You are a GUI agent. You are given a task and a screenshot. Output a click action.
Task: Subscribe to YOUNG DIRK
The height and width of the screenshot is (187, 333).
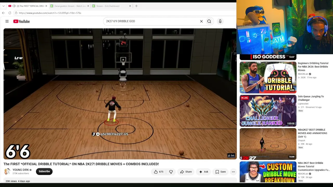[x=44, y=171]
